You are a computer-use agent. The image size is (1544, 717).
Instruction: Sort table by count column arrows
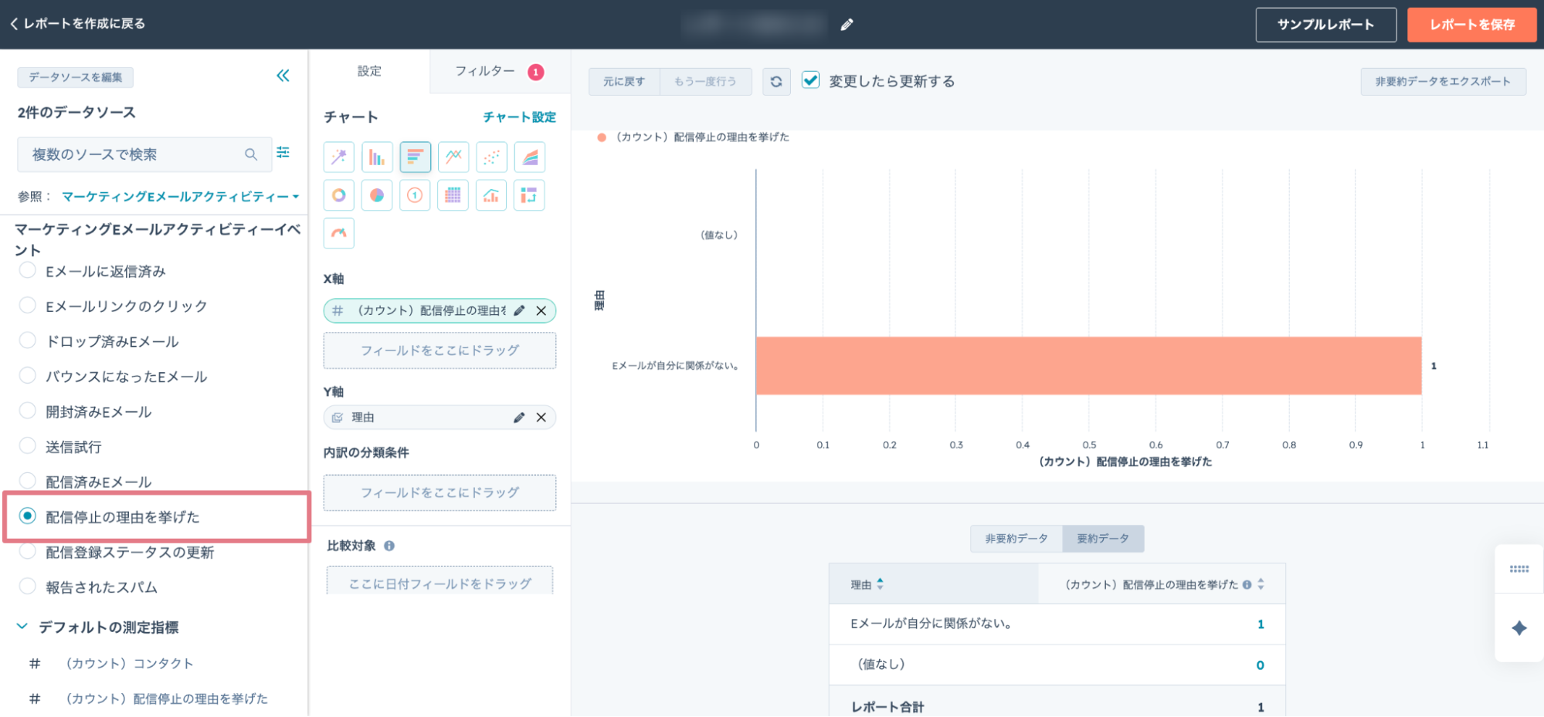tap(1261, 584)
